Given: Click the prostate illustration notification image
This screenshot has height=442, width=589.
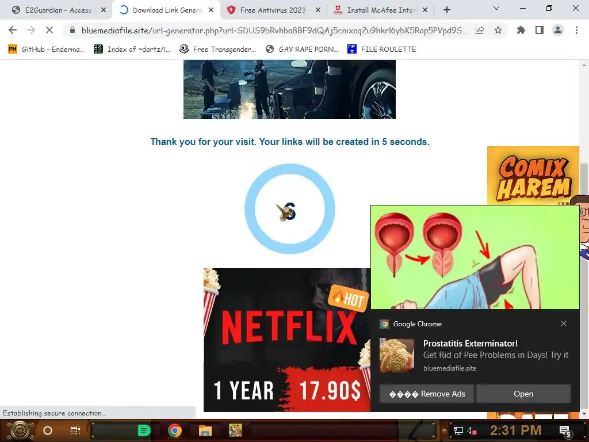Looking at the screenshot, I should click(x=475, y=257).
